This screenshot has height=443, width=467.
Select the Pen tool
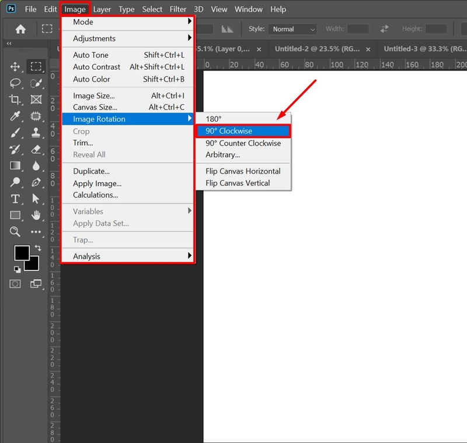coord(36,182)
